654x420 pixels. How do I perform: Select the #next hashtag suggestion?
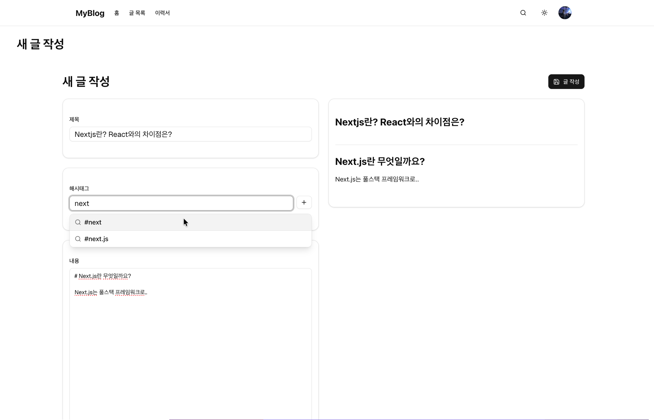pyautogui.click(x=190, y=222)
